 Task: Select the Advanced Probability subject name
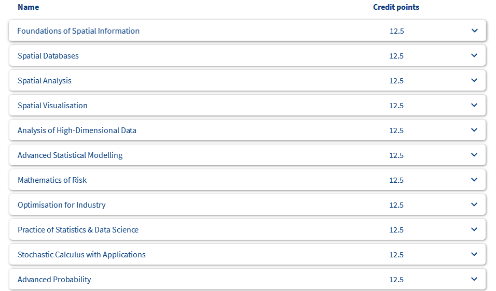[x=54, y=280]
